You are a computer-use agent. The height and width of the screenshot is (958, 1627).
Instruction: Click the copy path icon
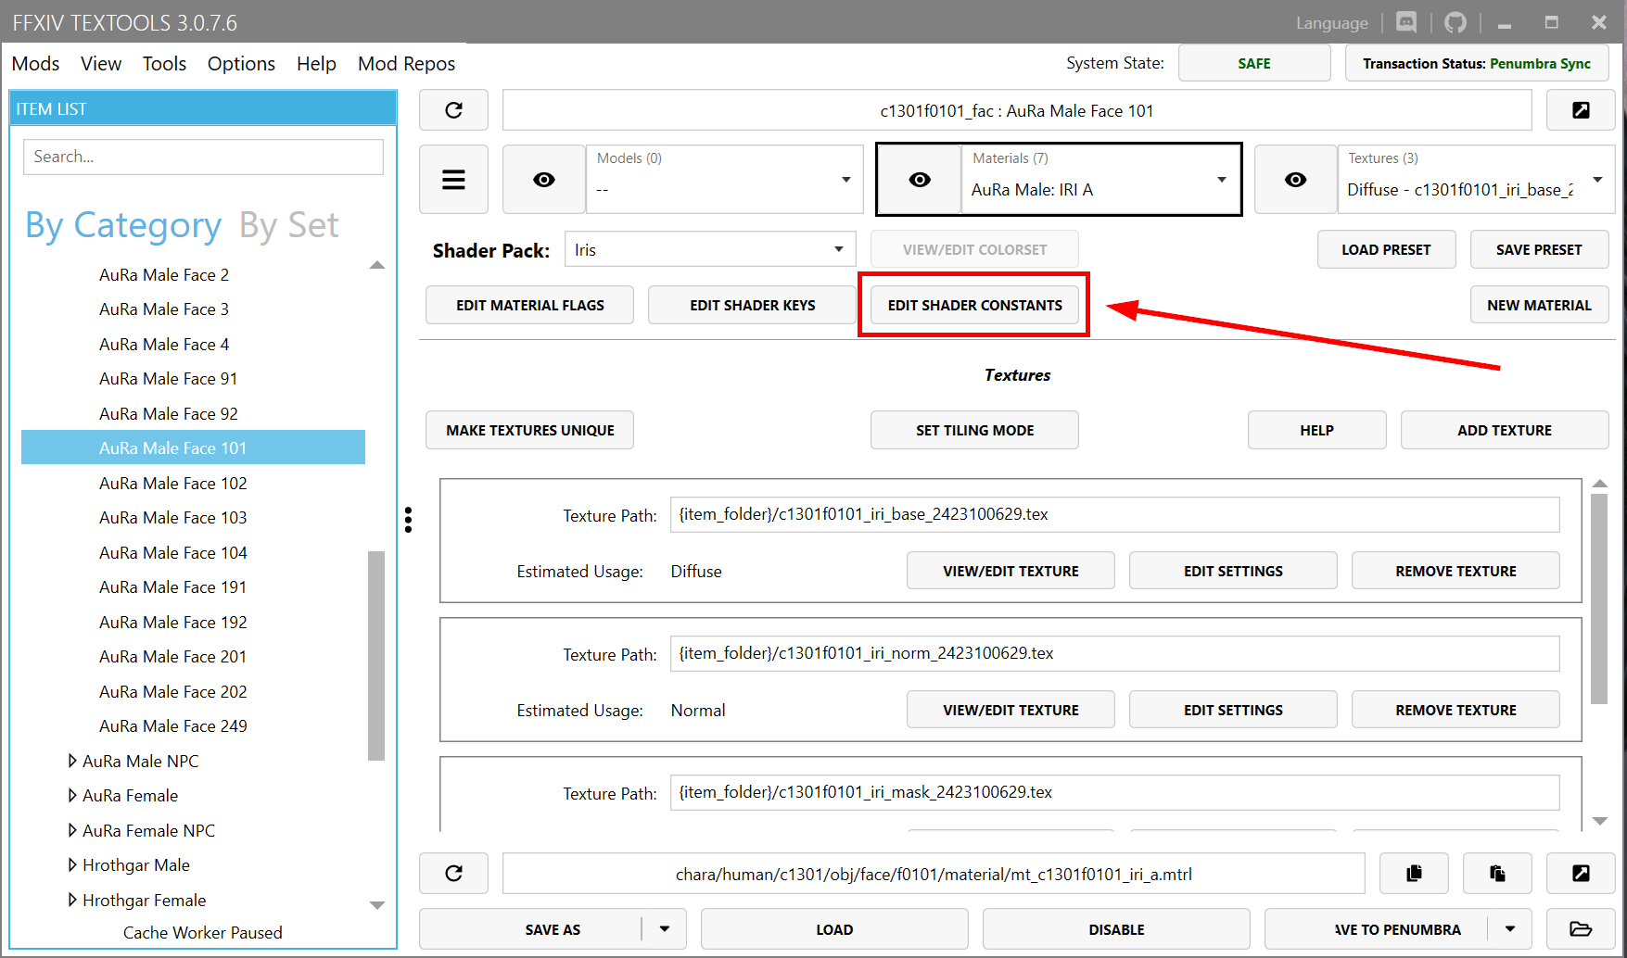pos(1414,874)
